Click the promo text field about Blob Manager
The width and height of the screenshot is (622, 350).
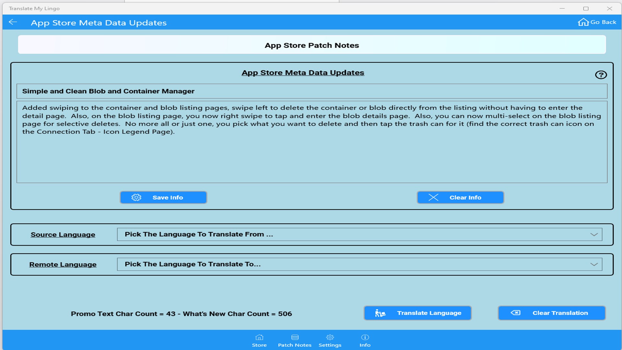point(312,91)
